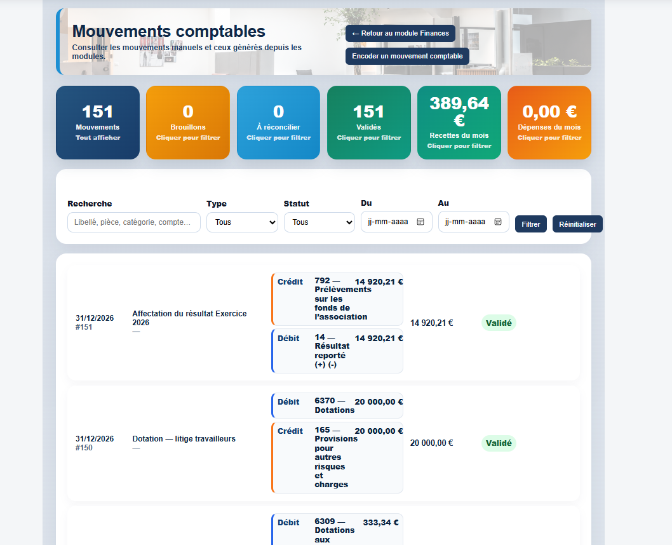The width and height of the screenshot is (672, 545).
Task: Click Encoder un mouvement comptable
Action: click(407, 56)
